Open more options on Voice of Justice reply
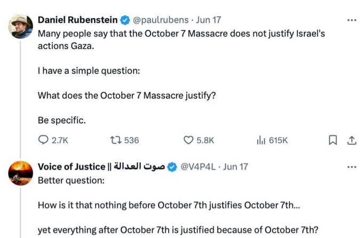 point(351,167)
